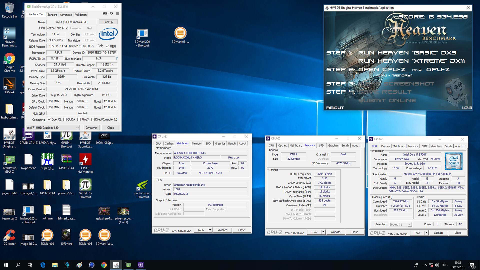Image resolution: width=480 pixels, height=270 pixels.
Task: Click Validate in Mainboard CPU-Z window
Action: tap(222, 230)
